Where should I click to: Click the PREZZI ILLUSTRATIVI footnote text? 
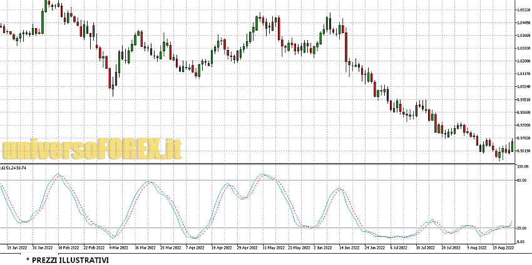pos(67,259)
